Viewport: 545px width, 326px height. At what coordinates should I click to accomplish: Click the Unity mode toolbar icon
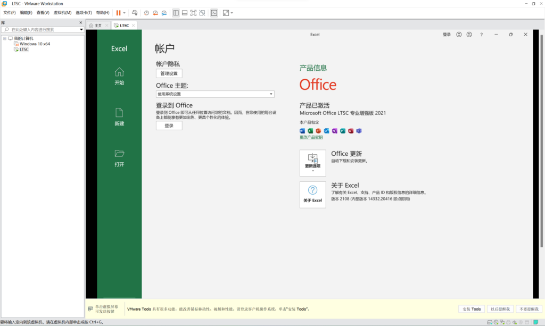click(x=202, y=13)
